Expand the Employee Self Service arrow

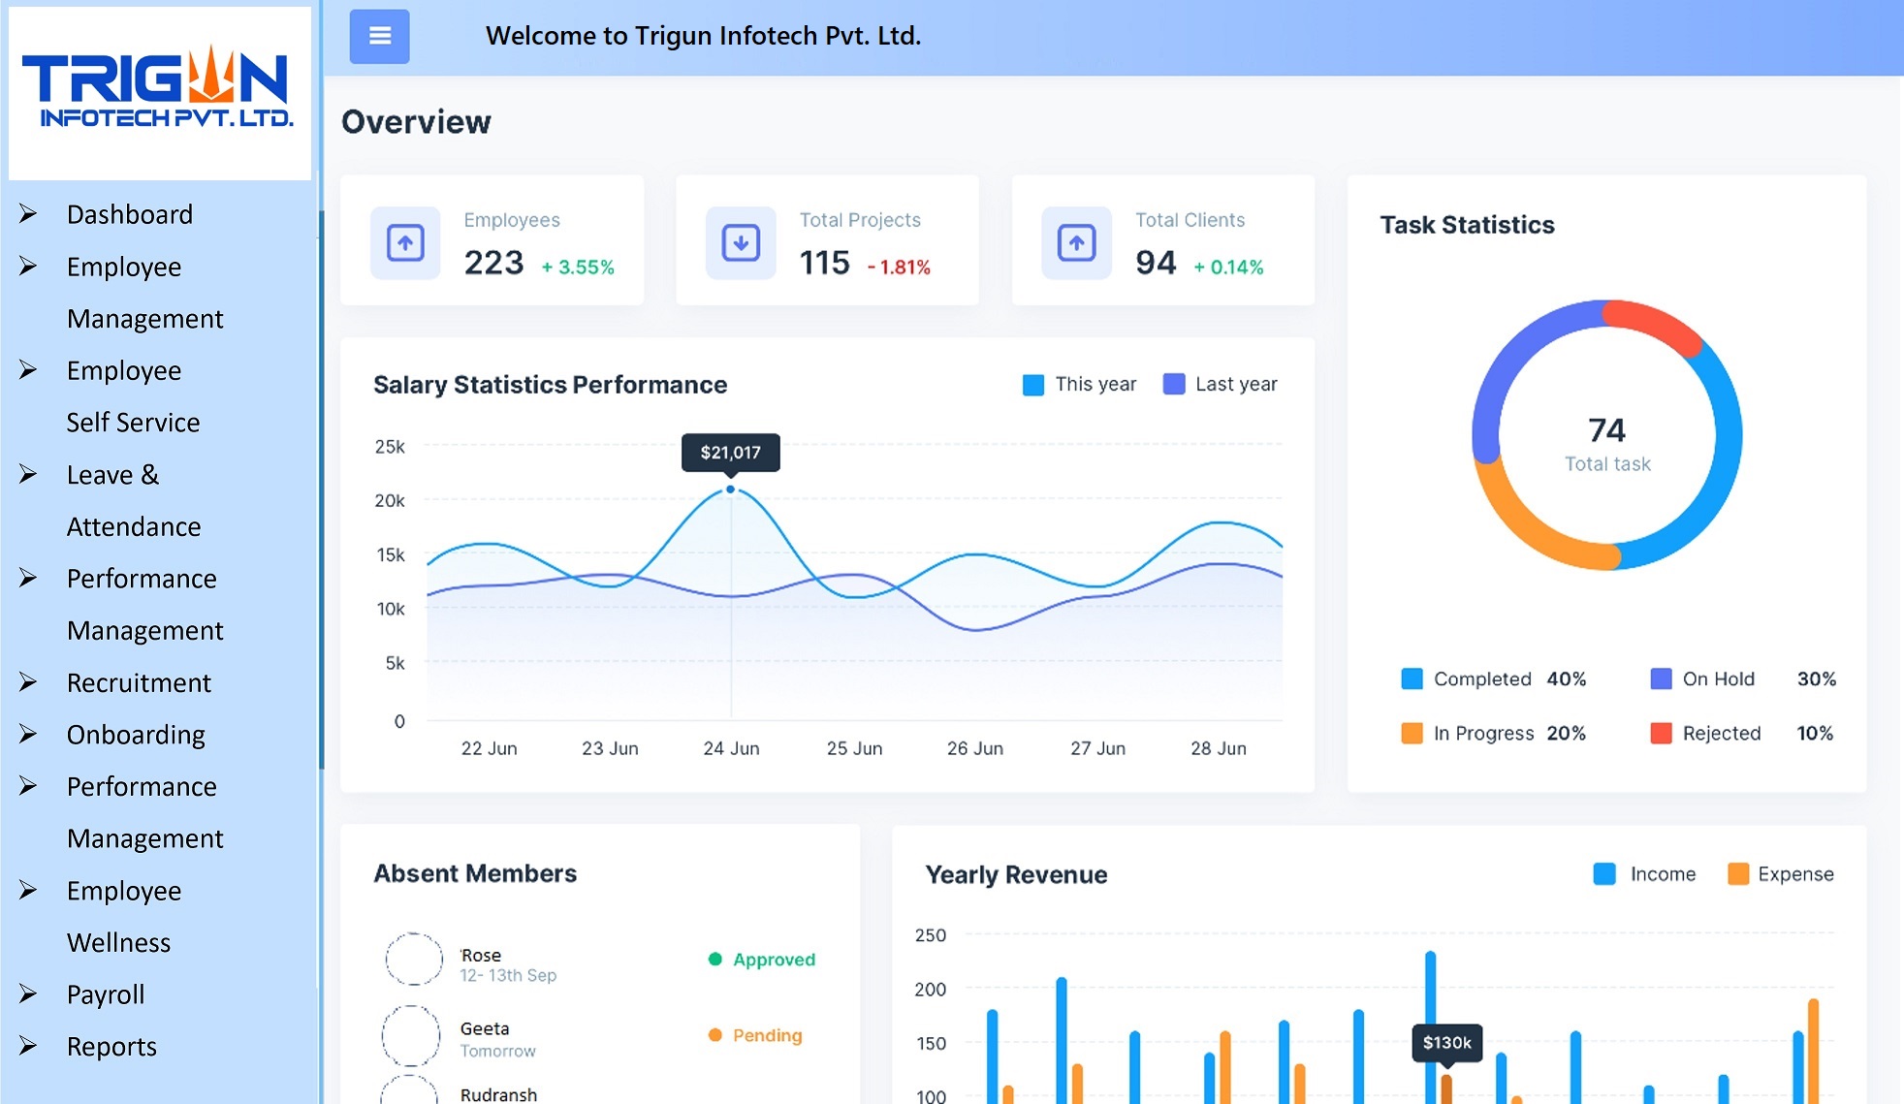point(28,369)
